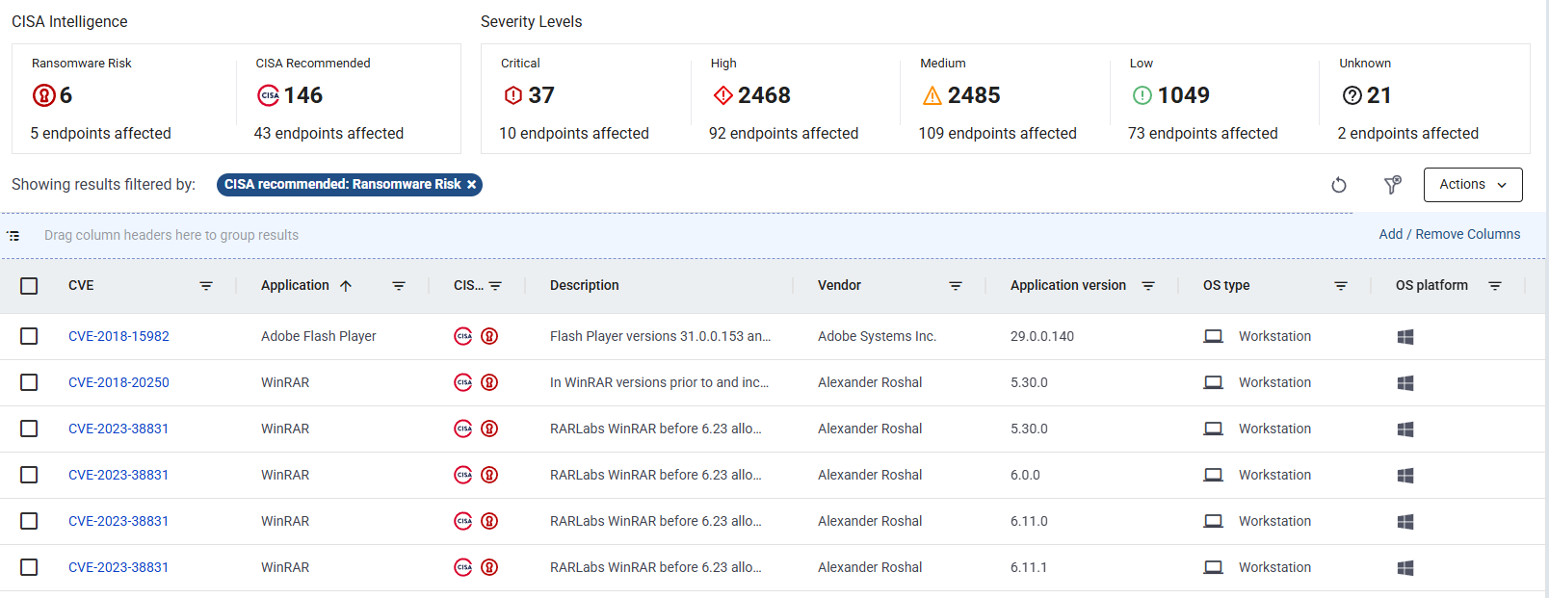1549x598 pixels.
Task: Open the Actions dropdown
Action: pyautogui.click(x=1473, y=185)
